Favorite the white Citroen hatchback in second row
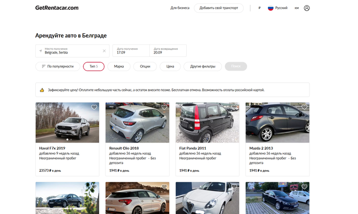Screen dimensions: 358x214 (164, 187)
